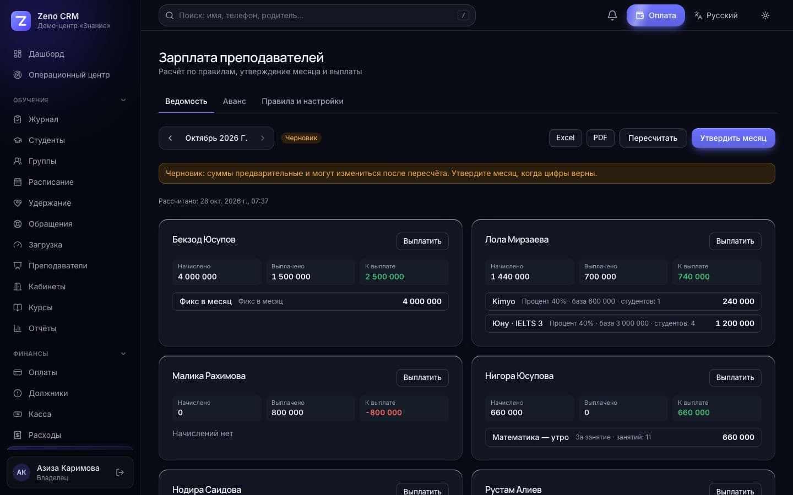Click Выплатить for Лола Мирзаева

(735, 241)
